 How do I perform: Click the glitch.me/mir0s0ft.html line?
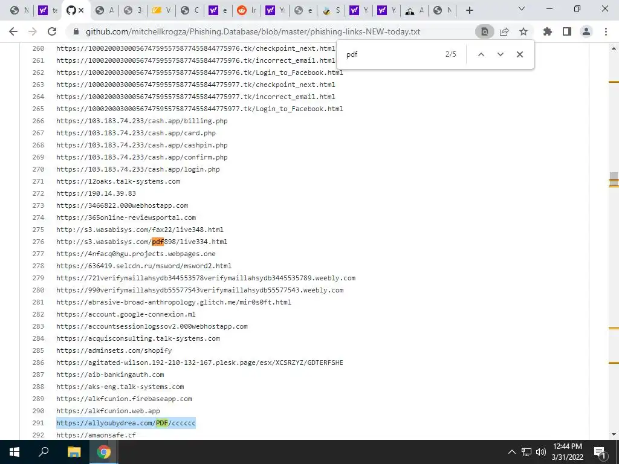[173, 302]
